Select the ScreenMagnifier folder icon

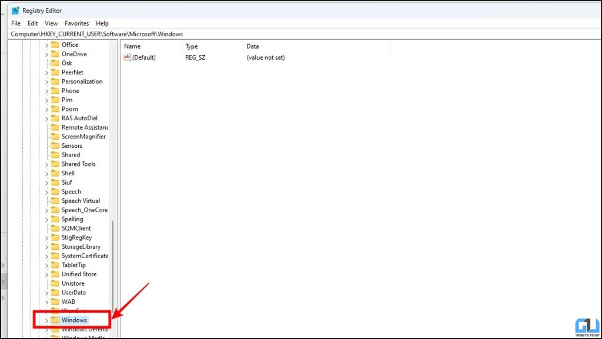click(55, 137)
